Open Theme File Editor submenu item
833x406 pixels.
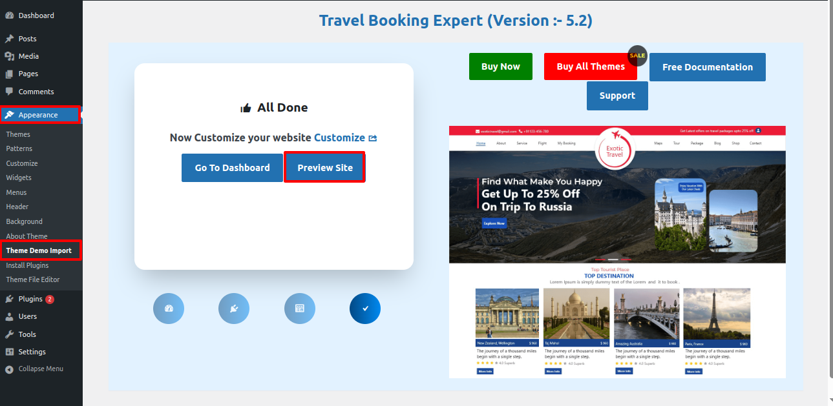point(33,279)
